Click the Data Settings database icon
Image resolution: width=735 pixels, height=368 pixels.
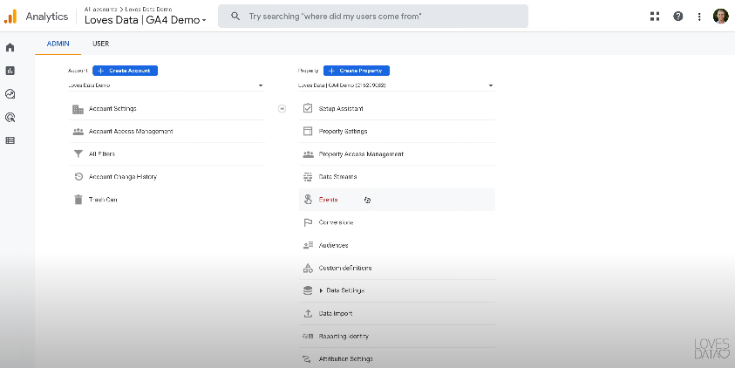(x=308, y=290)
